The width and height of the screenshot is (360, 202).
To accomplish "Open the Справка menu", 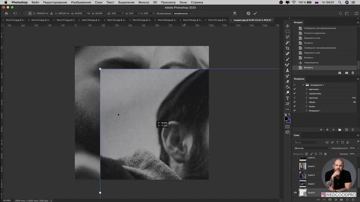I will (197, 2).
